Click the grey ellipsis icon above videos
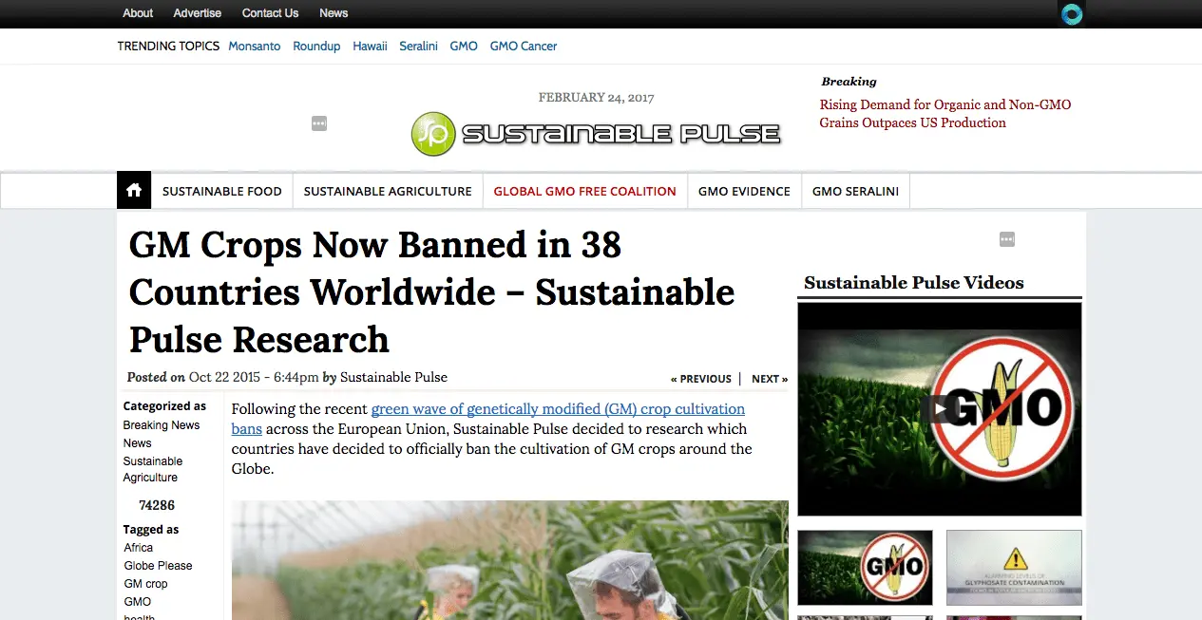The width and height of the screenshot is (1202, 620). click(x=1007, y=239)
